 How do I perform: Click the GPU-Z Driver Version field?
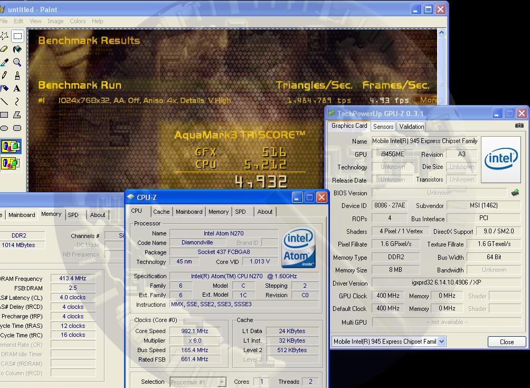click(447, 282)
